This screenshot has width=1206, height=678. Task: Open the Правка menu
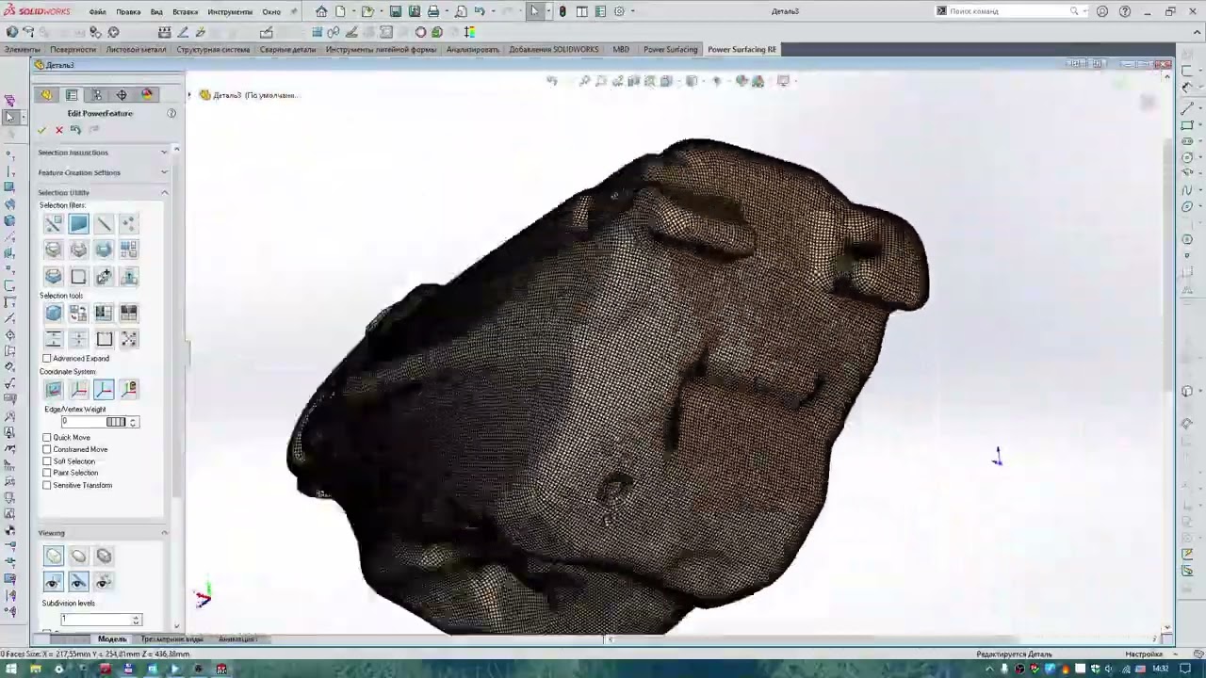[x=128, y=12]
